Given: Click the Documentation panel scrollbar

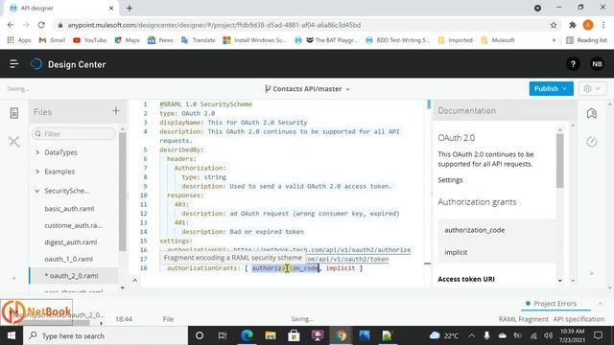Looking at the screenshot, I should [x=560, y=160].
